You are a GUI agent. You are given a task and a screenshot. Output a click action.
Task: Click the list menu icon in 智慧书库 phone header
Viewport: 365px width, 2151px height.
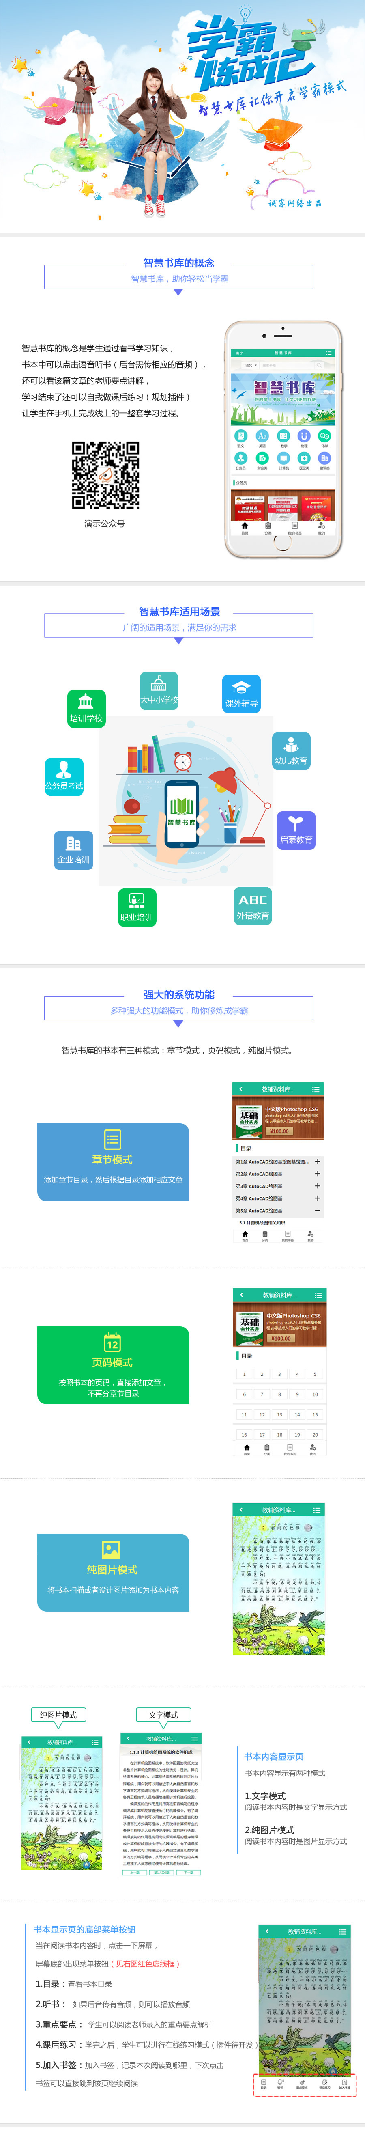coord(329,352)
